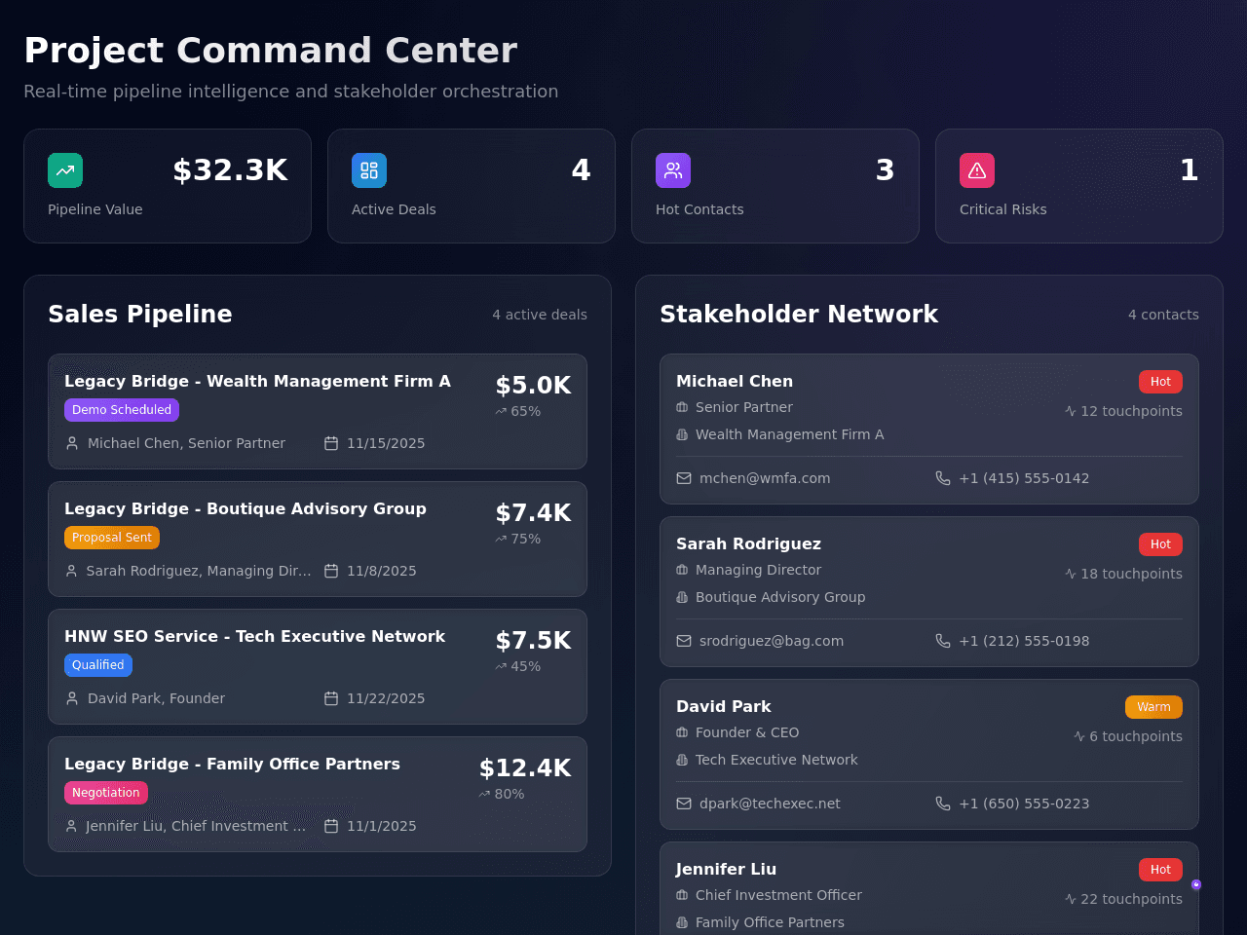Open Legacy Bridge - Boutique Advisory Group deal
This screenshot has height=935, width=1247.
318,540
